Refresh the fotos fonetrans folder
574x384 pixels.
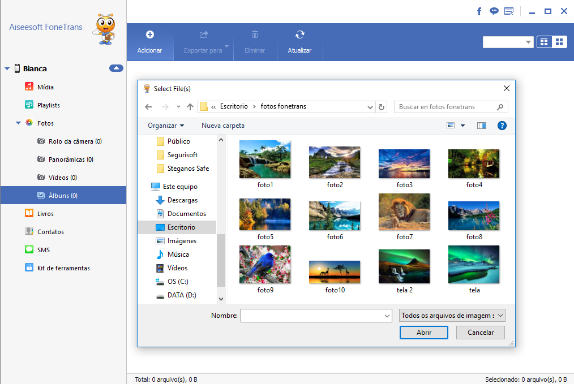382,107
